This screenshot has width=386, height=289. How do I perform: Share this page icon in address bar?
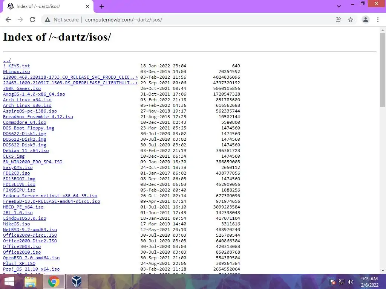338,20
